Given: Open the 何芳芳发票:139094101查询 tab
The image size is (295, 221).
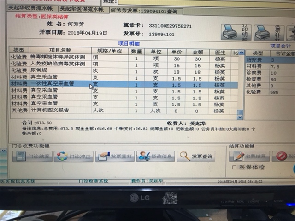Looking at the screenshot, I should click(144, 11).
